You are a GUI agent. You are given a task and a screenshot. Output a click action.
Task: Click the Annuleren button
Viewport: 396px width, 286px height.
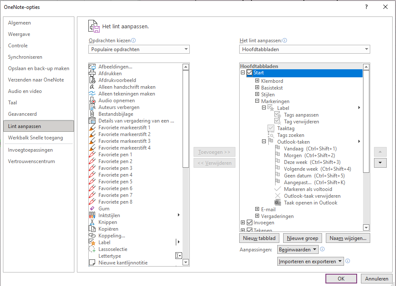(377, 279)
